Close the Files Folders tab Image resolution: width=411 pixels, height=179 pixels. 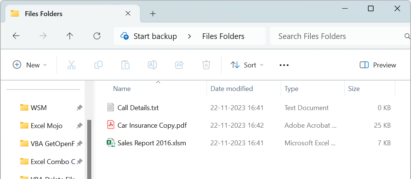click(x=128, y=13)
